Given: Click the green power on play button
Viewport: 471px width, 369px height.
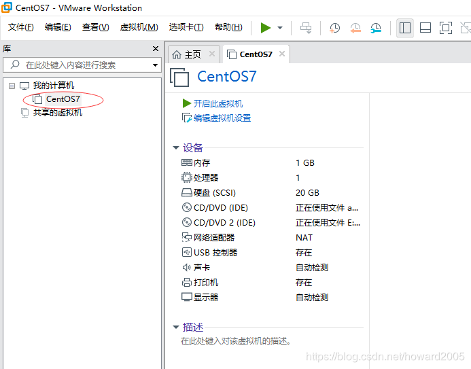Looking at the screenshot, I should 266,28.
